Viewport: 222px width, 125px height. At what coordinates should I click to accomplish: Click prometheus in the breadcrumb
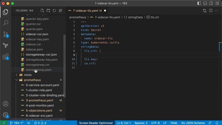(78, 17)
